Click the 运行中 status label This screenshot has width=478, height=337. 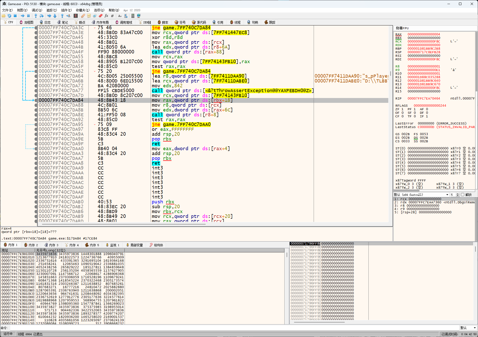coord(8,334)
